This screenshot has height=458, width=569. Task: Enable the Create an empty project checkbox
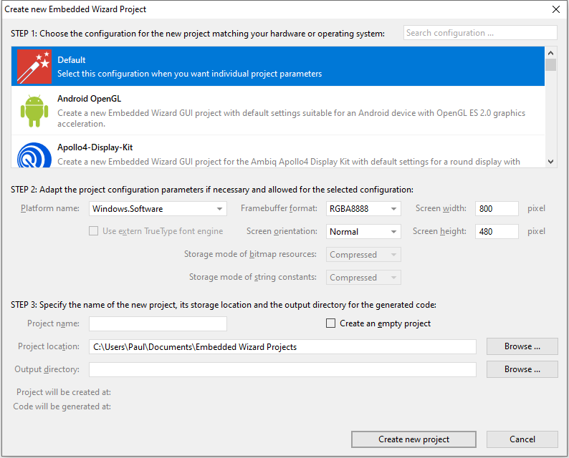click(331, 323)
